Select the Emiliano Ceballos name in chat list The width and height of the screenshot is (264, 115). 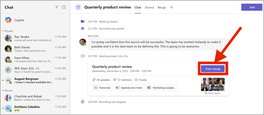pos(27,107)
